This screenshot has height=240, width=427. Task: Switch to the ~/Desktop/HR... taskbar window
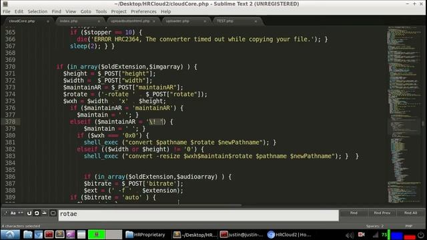point(195,235)
